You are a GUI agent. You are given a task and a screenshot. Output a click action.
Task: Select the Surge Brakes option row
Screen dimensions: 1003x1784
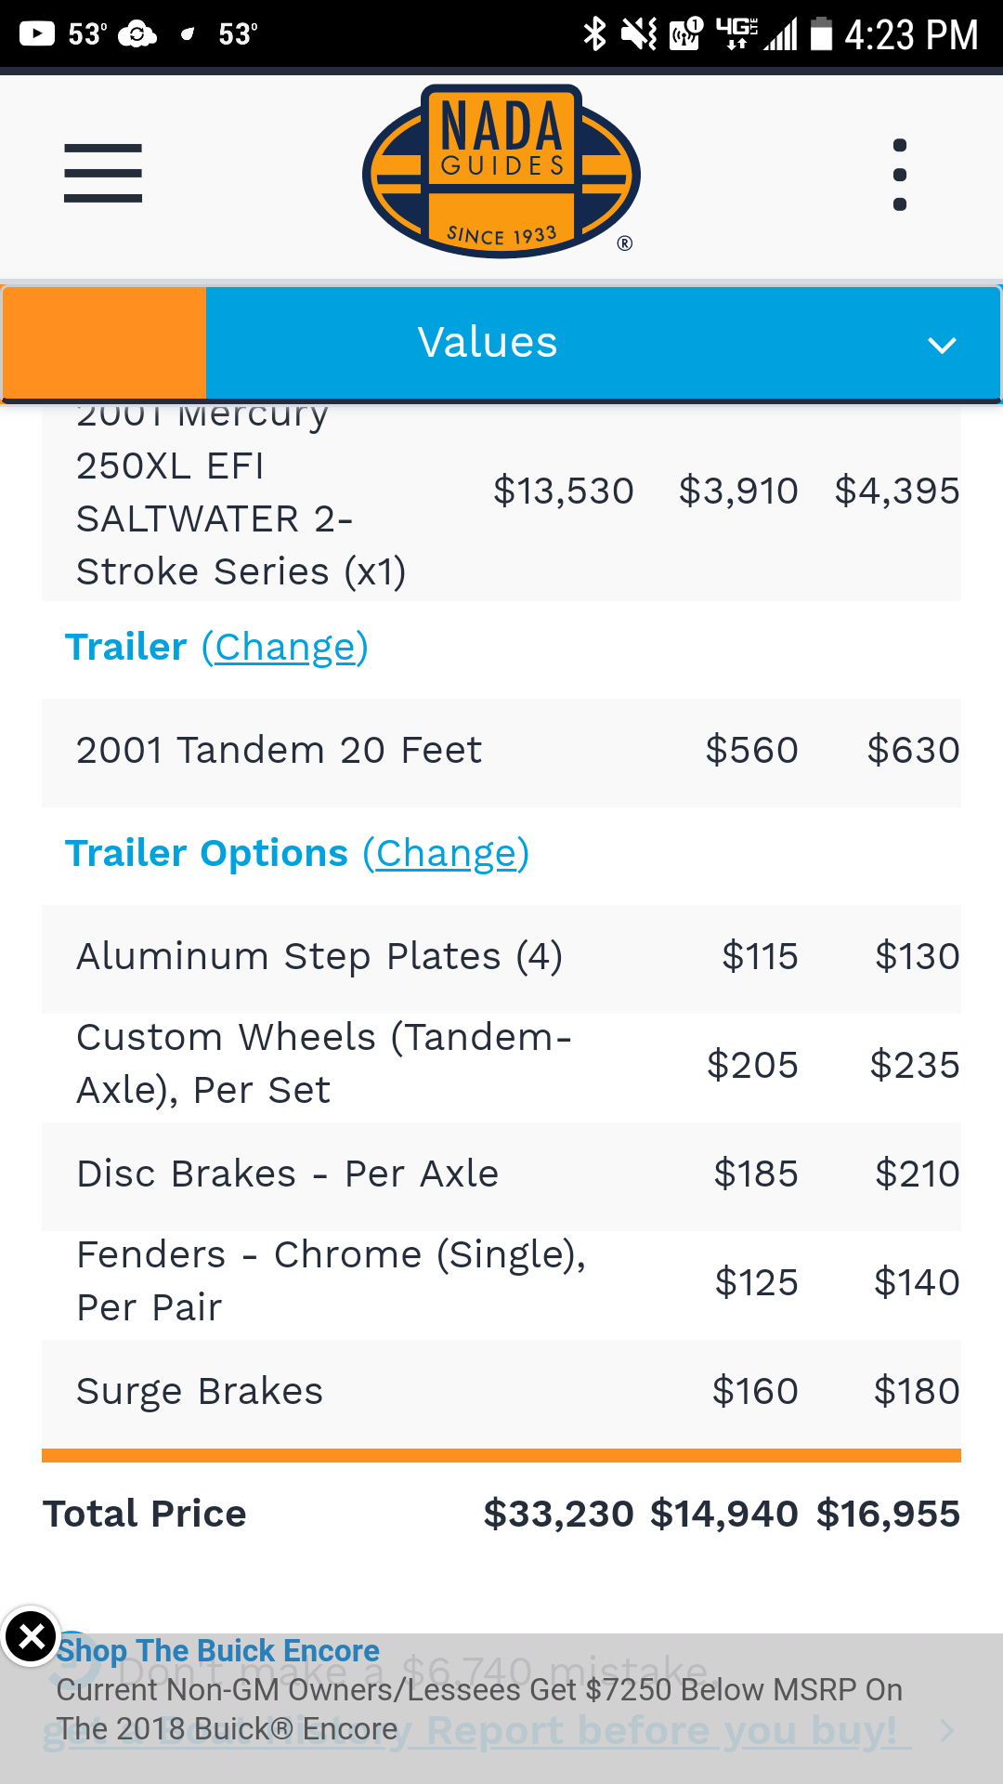[x=501, y=1393]
